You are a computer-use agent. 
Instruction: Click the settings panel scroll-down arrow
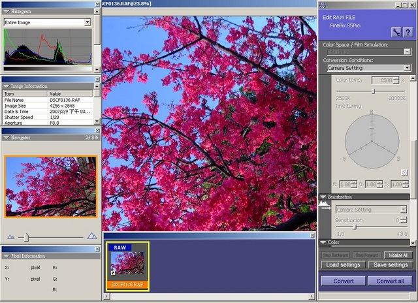point(413,243)
